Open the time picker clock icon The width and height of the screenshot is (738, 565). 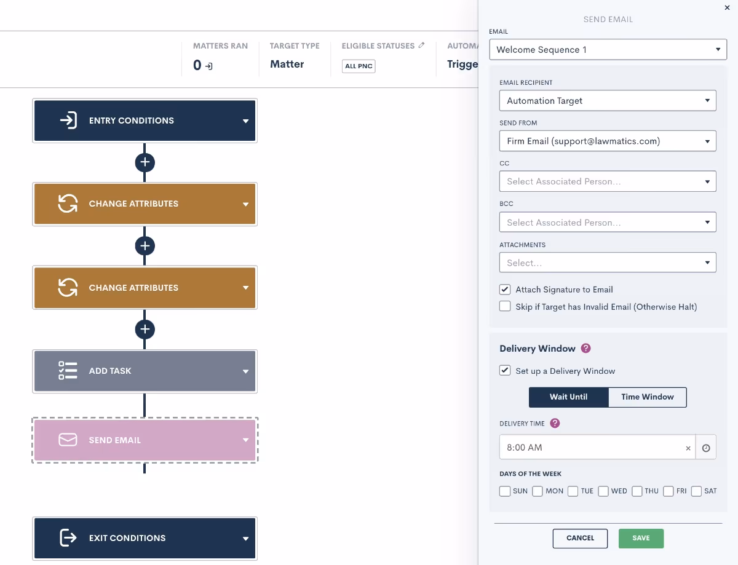point(706,448)
